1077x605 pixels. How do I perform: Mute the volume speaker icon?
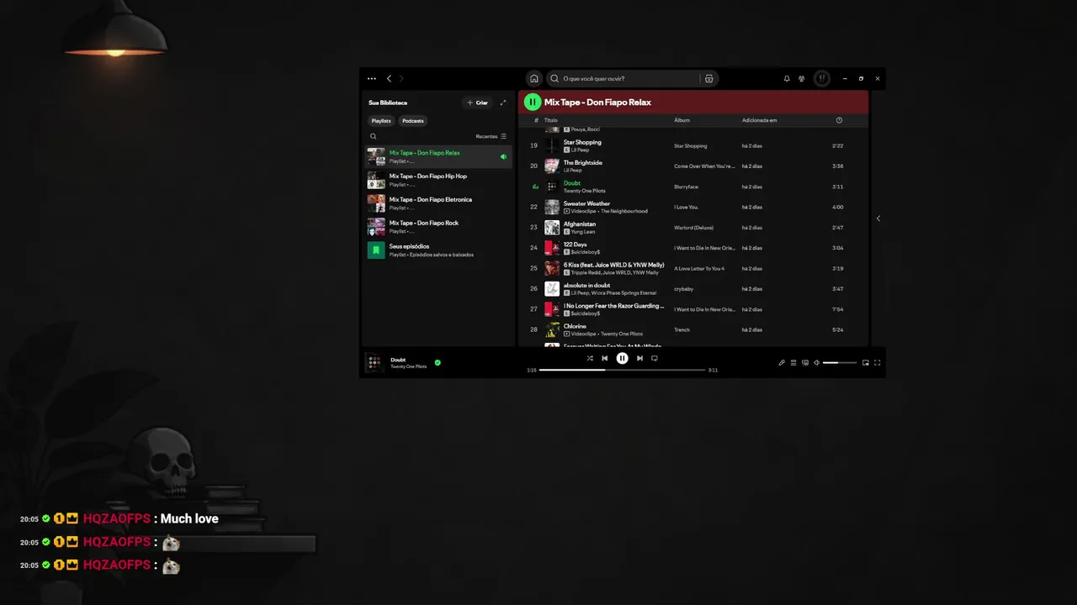816,363
